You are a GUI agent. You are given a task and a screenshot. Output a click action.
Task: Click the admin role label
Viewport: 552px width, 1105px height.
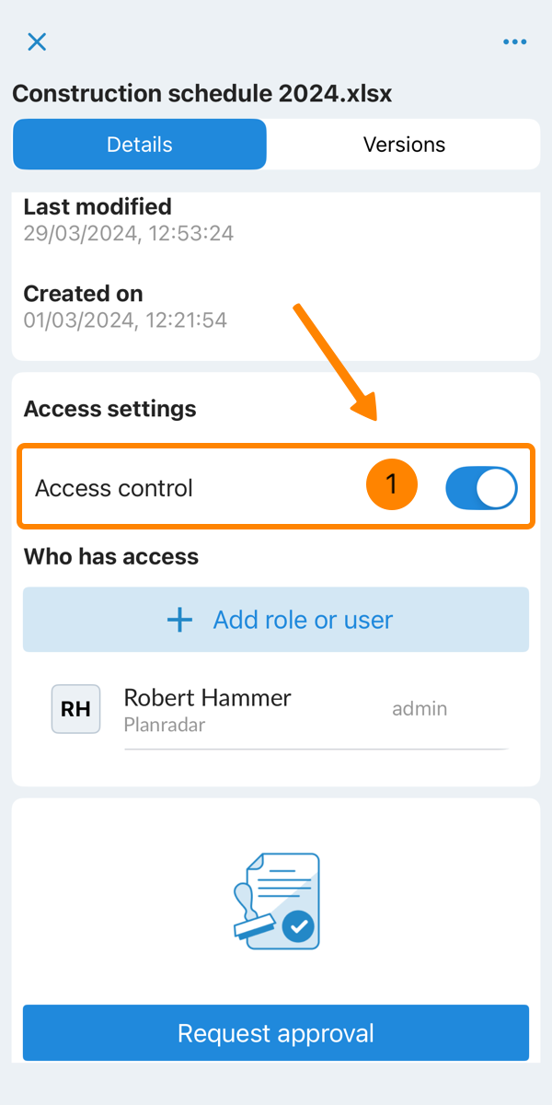(420, 708)
